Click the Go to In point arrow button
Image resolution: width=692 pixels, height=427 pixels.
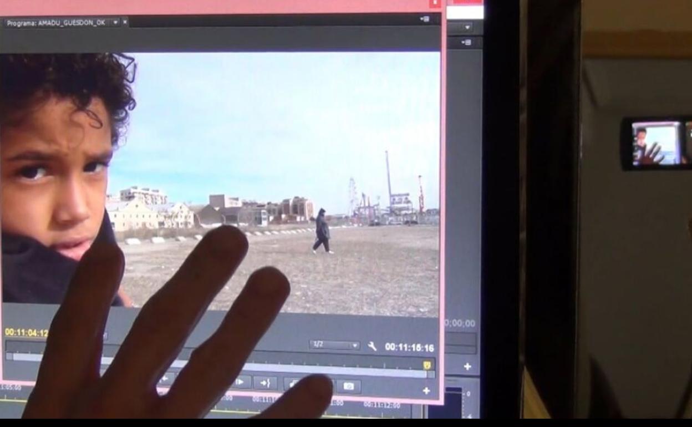point(165,380)
